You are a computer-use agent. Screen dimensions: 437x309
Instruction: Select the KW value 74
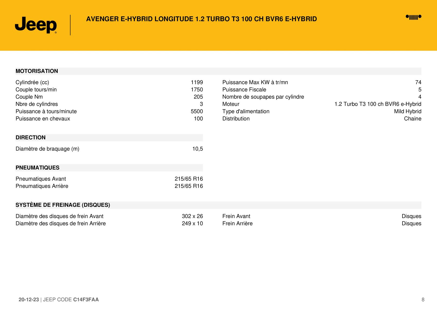(x=418, y=82)
